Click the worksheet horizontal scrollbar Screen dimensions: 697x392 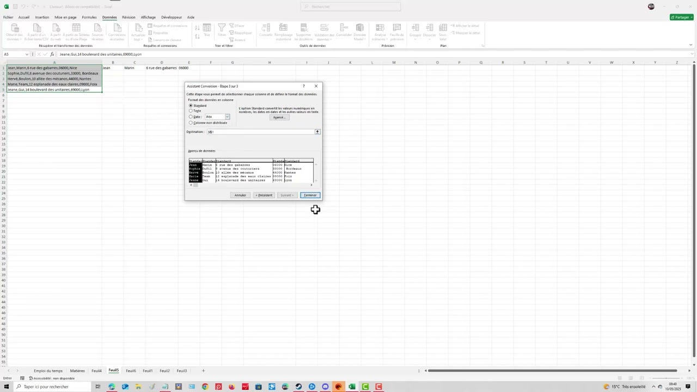point(553,371)
